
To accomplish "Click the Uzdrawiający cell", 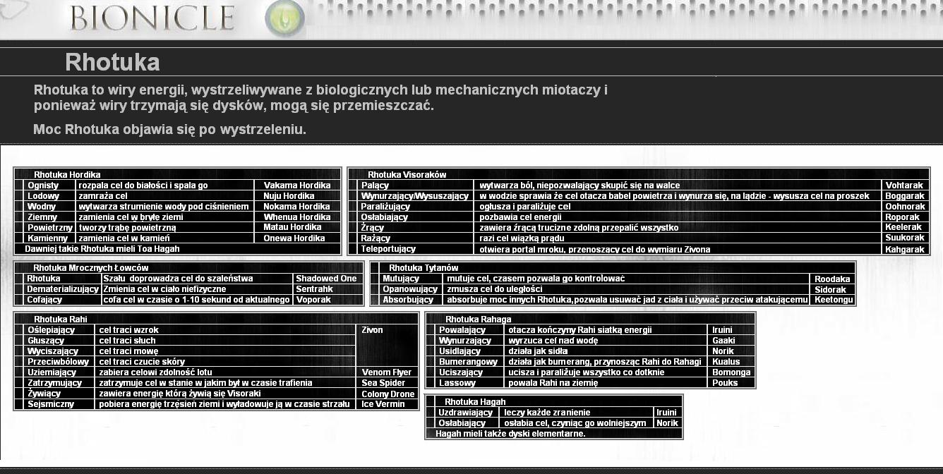I will pos(467,413).
